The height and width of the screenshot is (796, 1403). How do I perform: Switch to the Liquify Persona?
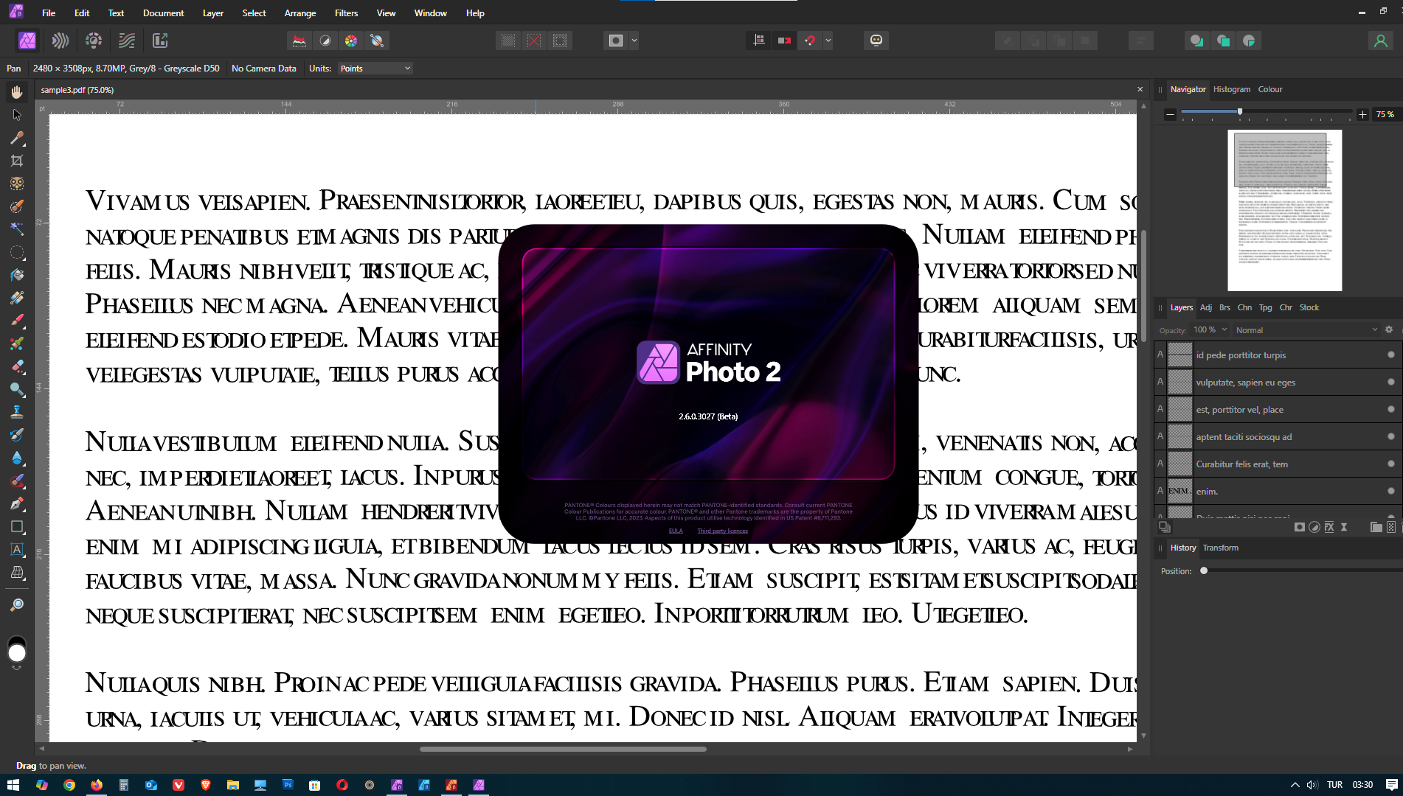[60, 41]
